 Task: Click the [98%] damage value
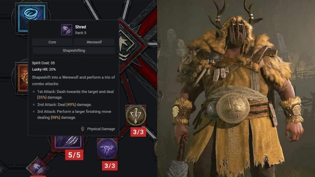click(x=55, y=118)
